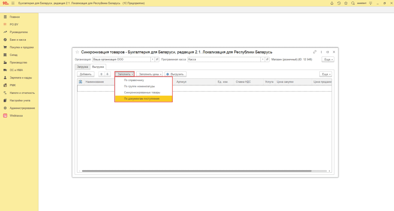Open the history clock icon
Viewport: 394px width, 211px height.
coord(339,3)
